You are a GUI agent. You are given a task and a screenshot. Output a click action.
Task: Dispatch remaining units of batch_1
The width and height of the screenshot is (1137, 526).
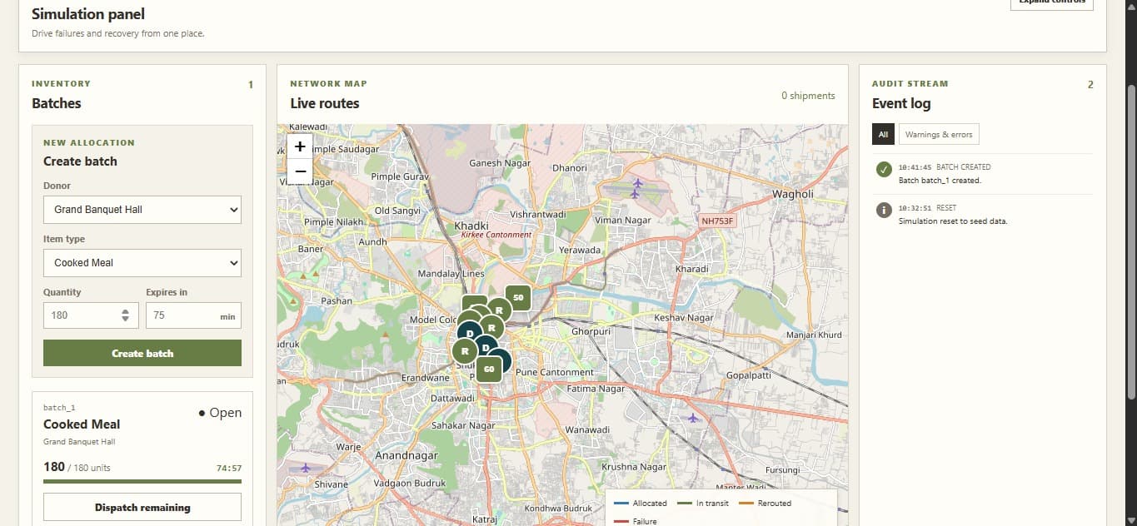coord(142,507)
